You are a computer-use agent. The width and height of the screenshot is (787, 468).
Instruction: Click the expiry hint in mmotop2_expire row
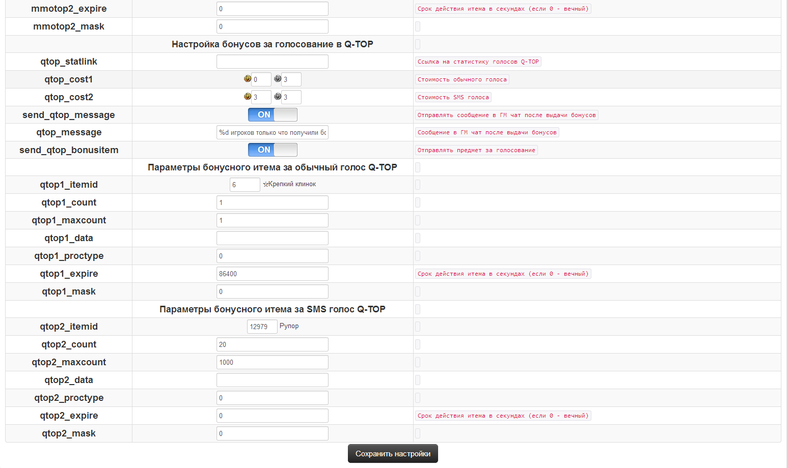click(503, 9)
